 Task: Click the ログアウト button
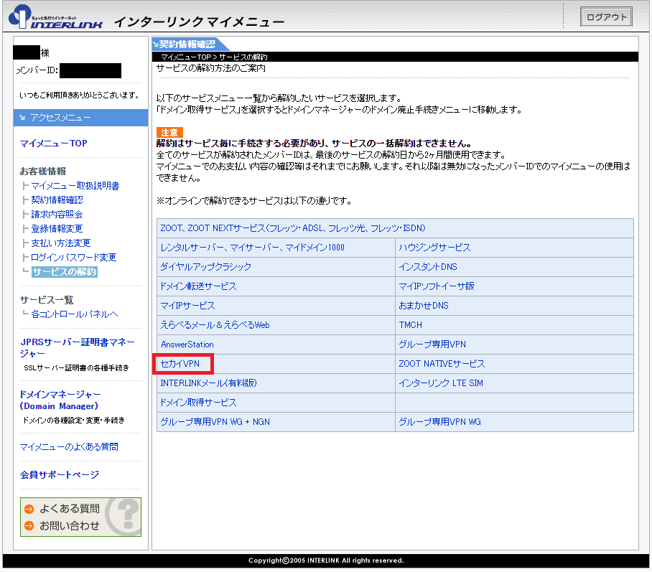pos(606,17)
